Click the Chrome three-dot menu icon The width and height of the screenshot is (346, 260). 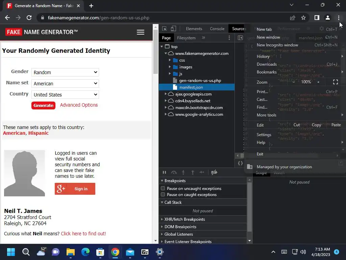coord(339,18)
